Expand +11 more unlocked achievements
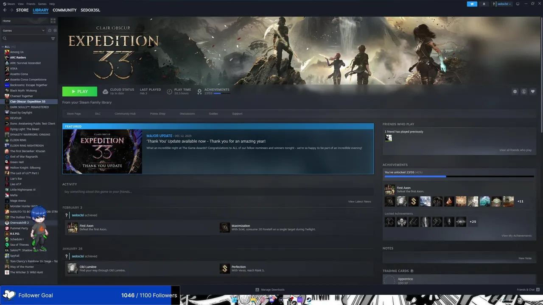This screenshot has height=305, width=543. tap(520, 201)
